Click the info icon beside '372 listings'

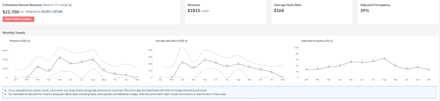pos(70,5)
